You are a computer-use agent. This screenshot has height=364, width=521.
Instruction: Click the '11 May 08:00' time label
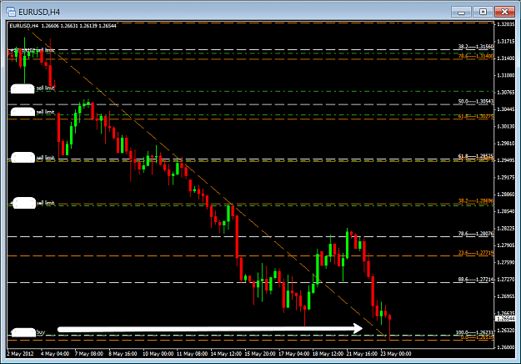click(192, 354)
